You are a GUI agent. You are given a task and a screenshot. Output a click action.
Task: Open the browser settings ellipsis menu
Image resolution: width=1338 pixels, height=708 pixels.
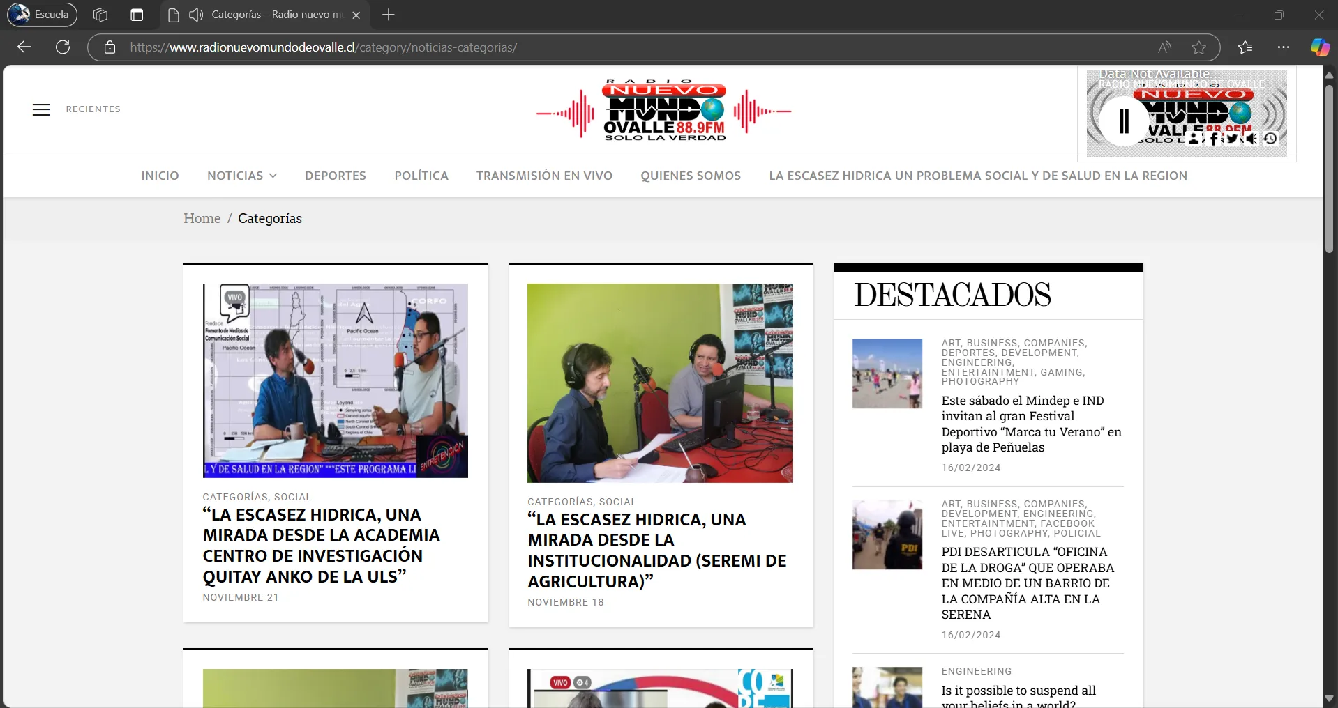[1284, 47]
